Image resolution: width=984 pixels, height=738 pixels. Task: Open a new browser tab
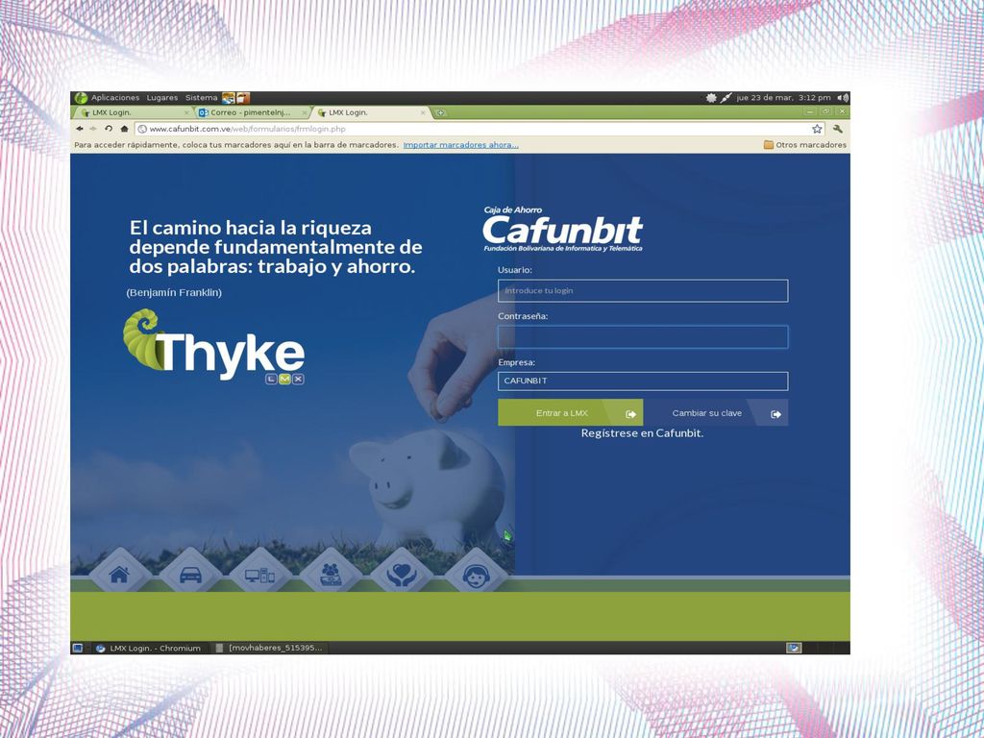(x=440, y=113)
